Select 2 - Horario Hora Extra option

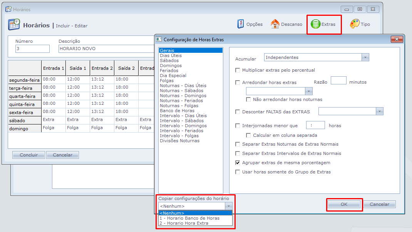183,223
